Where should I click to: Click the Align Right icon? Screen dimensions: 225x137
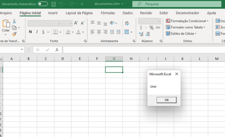pos(105,32)
